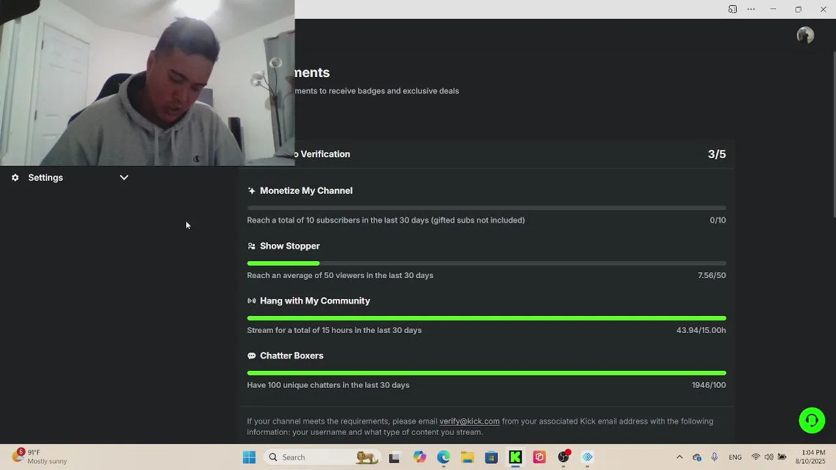Click the Monetize My Channel heading

306,191
